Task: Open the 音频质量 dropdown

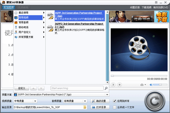Action: click(x=85, y=101)
